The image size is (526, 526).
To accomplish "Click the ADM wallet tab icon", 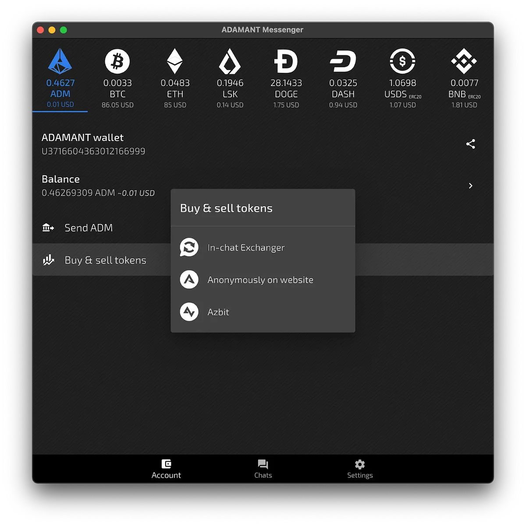I will [60, 61].
